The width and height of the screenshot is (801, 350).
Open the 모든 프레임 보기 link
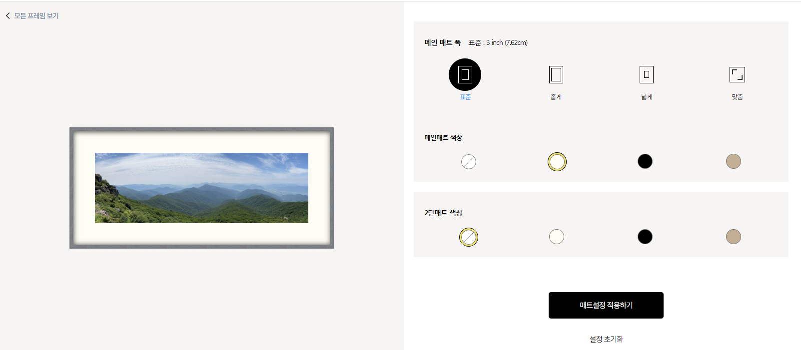point(36,16)
